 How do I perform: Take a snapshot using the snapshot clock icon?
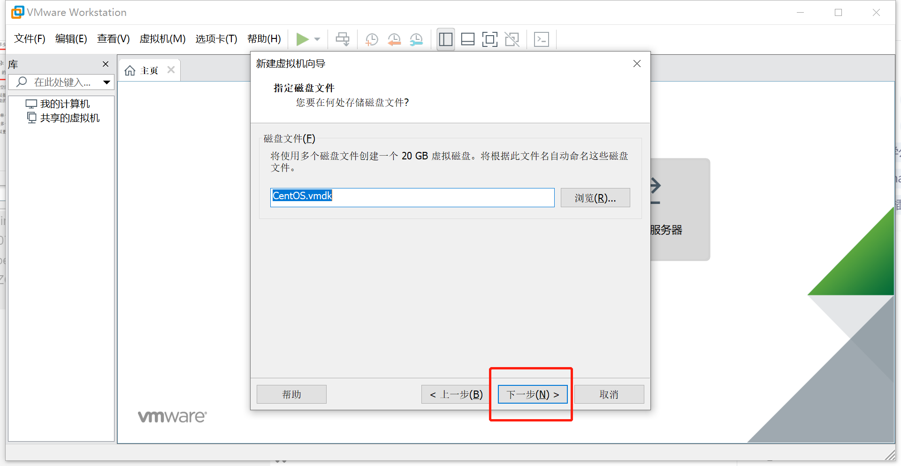(372, 39)
